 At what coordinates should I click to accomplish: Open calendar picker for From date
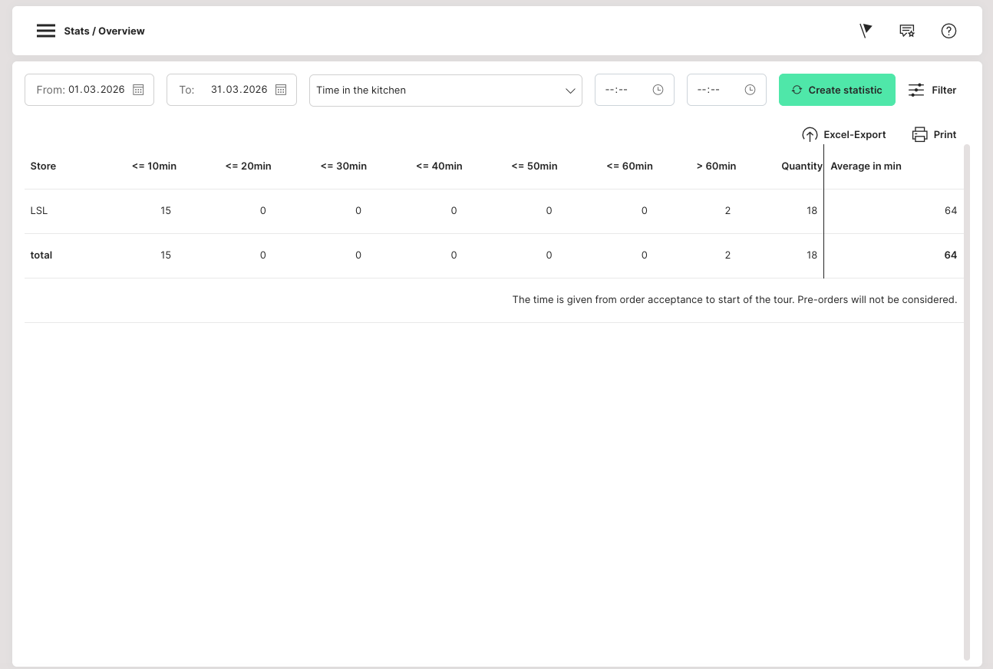(x=138, y=90)
